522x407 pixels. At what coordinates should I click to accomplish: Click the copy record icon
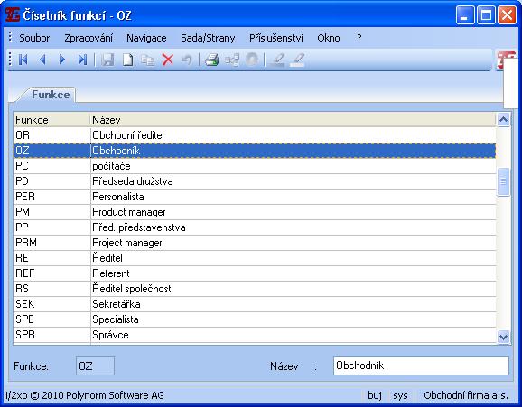pos(147,60)
